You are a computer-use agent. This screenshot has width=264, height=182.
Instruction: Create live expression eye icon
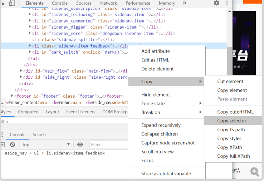pyautogui.click(x=80, y=144)
